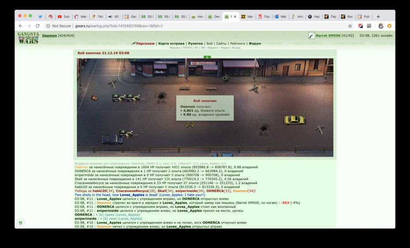
Task: Click the Barret XM500 weapon icon
Action: [x=311, y=36]
